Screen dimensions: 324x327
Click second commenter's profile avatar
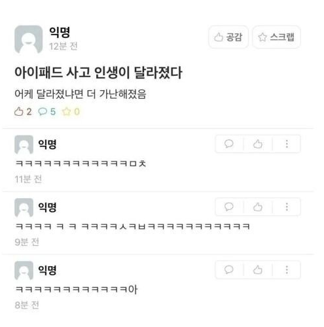pyautogui.click(x=24, y=207)
